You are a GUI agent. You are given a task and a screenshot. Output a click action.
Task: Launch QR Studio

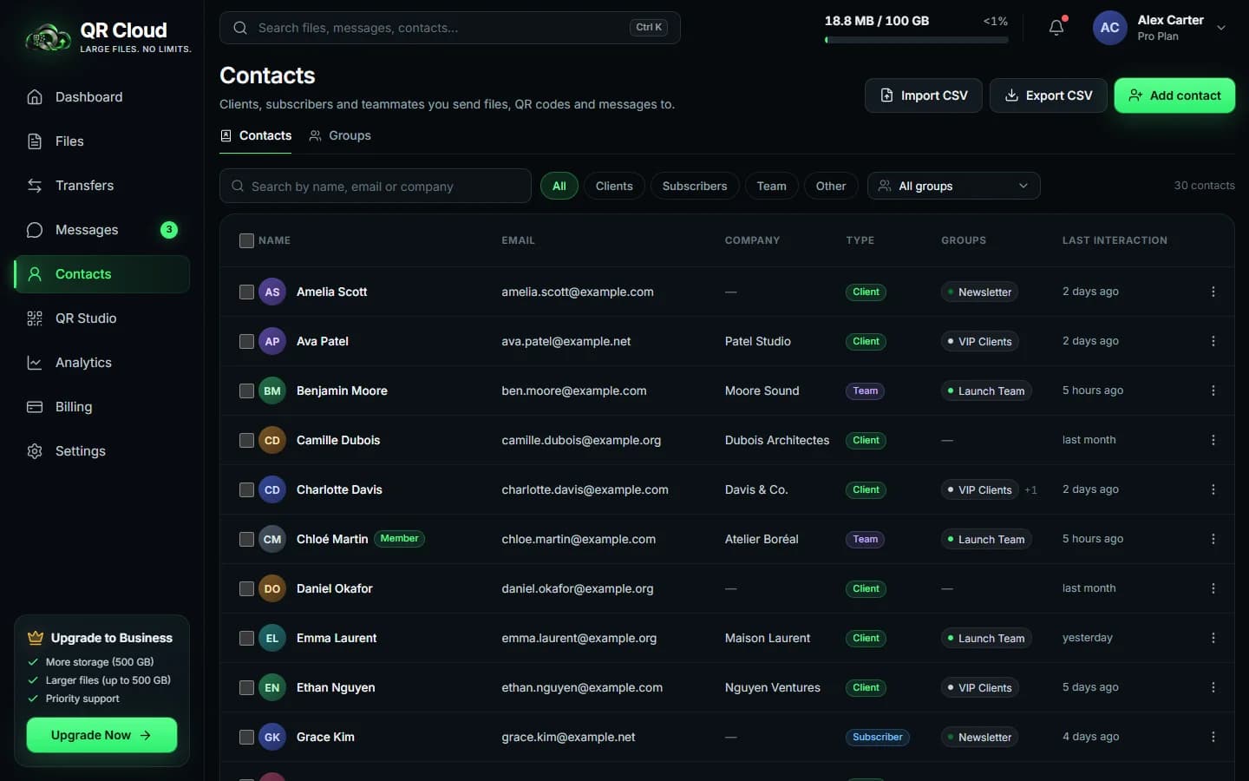[x=101, y=318]
